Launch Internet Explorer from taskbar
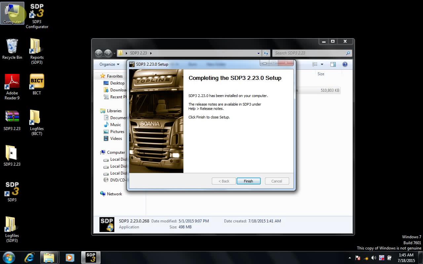The image size is (423, 264). [29, 257]
